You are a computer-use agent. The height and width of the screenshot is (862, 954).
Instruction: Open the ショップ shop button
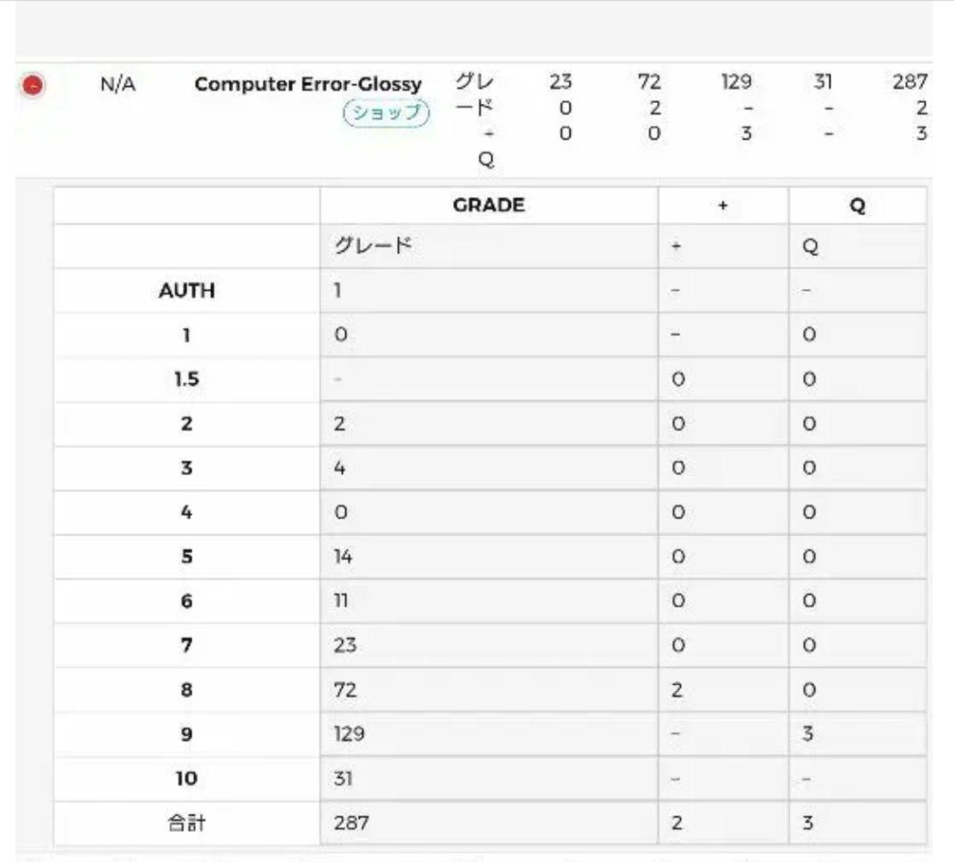(386, 112)
